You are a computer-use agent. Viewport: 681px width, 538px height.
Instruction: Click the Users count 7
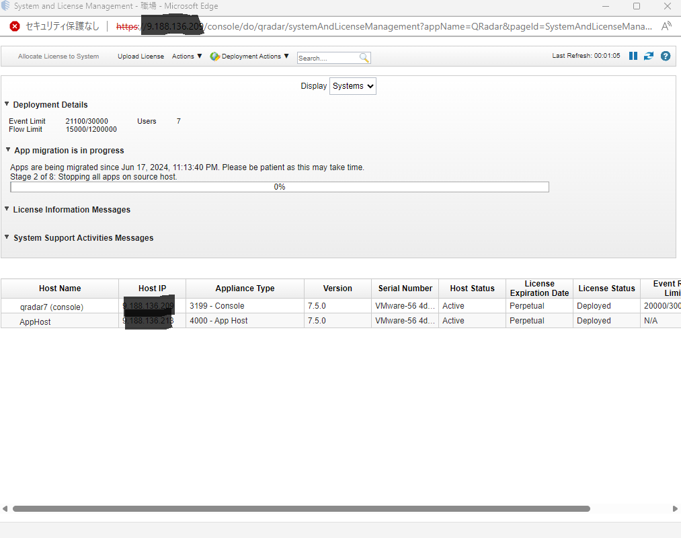coord(179,121)
